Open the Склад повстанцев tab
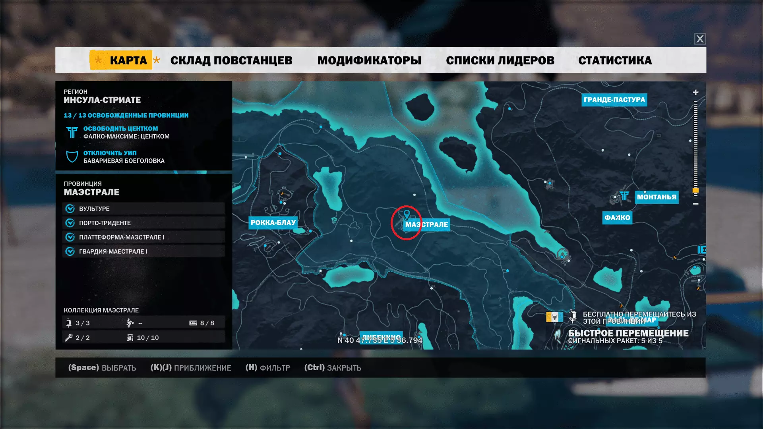The image size is (763, 429). tap(231, 60)
